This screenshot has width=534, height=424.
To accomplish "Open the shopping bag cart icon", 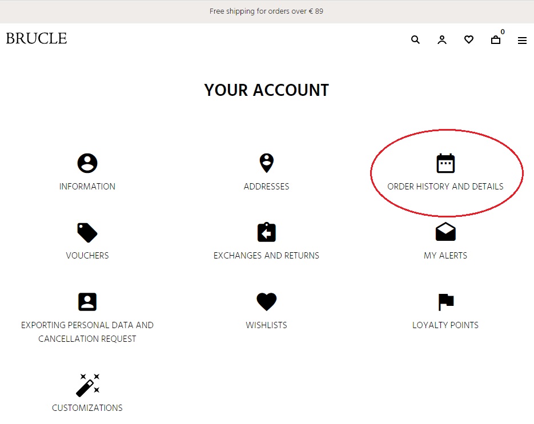I will coord(496,40).
